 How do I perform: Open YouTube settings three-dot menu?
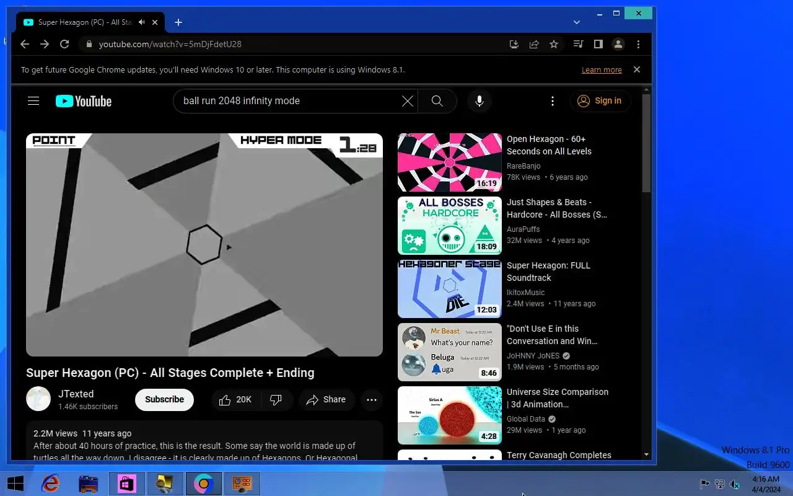click(x=553, y=101)
